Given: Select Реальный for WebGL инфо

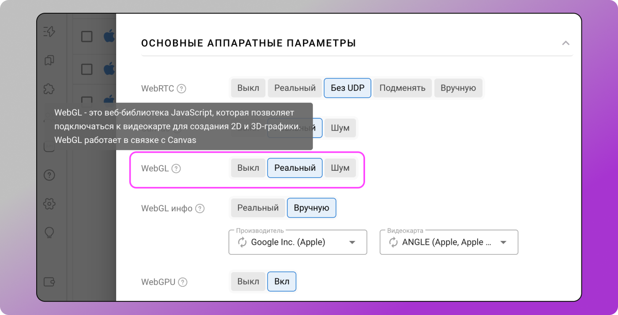Looking at the screenshot, I should tap(258, 208).
